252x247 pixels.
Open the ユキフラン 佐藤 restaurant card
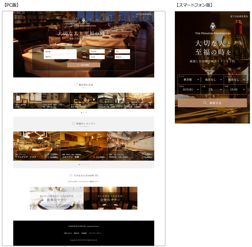click(x=84, y=146)
